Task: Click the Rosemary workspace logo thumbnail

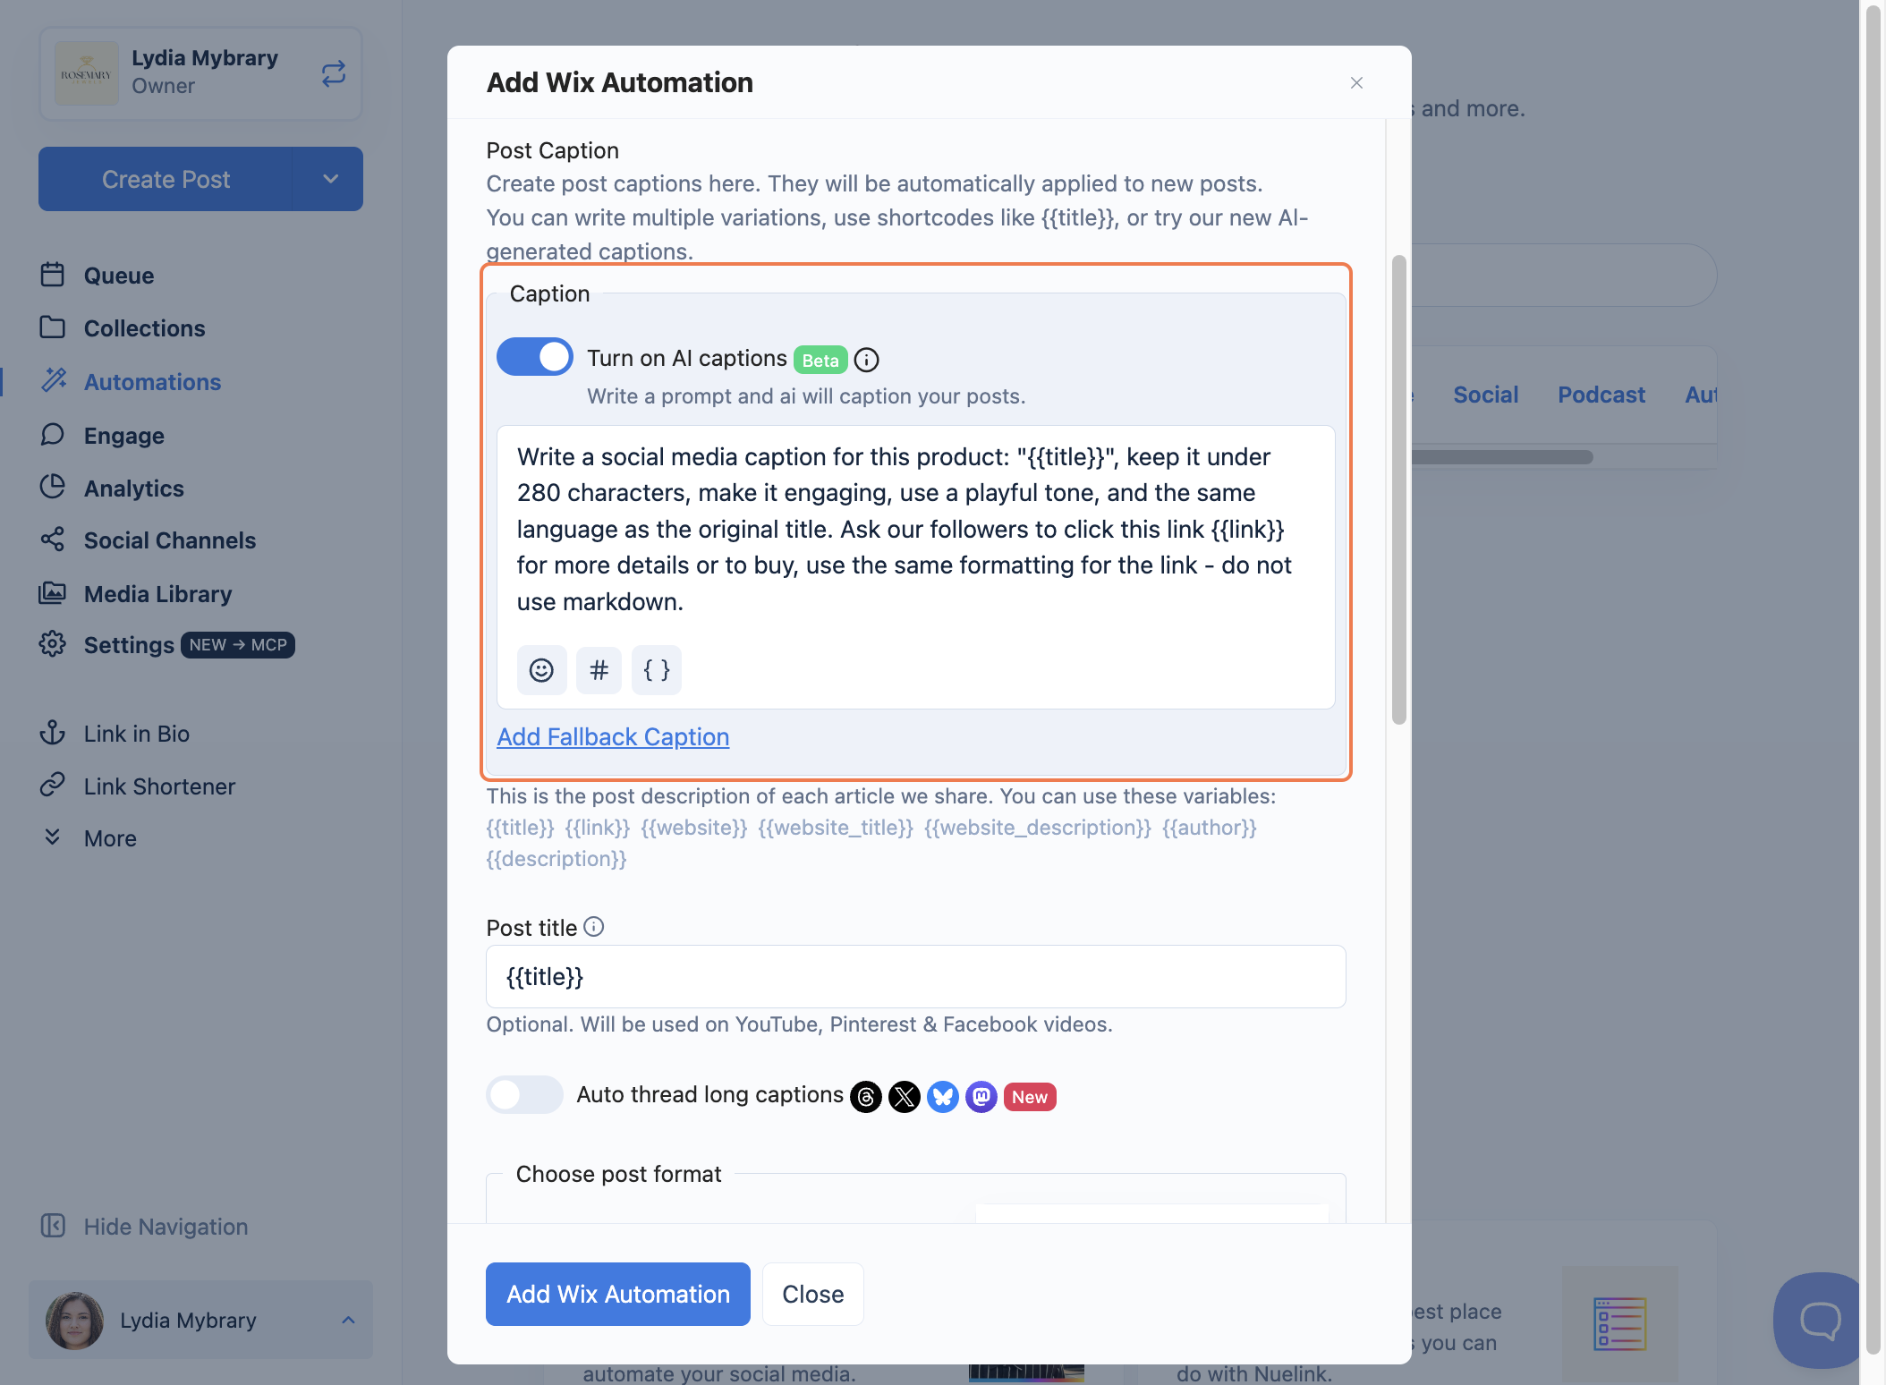Action: pos(87,73)
